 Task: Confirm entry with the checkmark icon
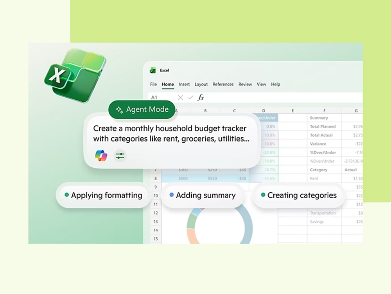click(190, 97)
